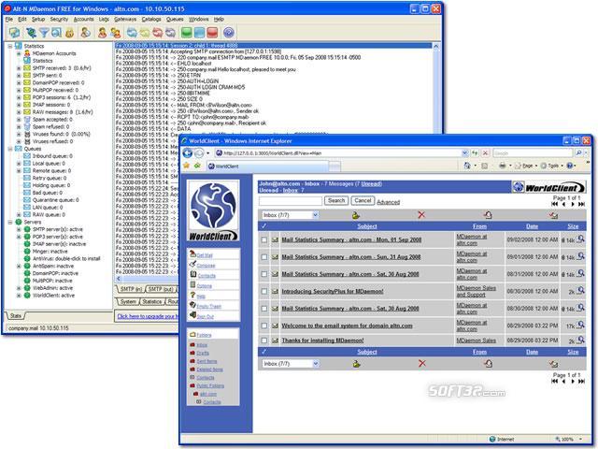Screen dimensions: 598x449
Task: Tick checkbox for Introducing SecurityPlus message
Action: pos(263,291)
